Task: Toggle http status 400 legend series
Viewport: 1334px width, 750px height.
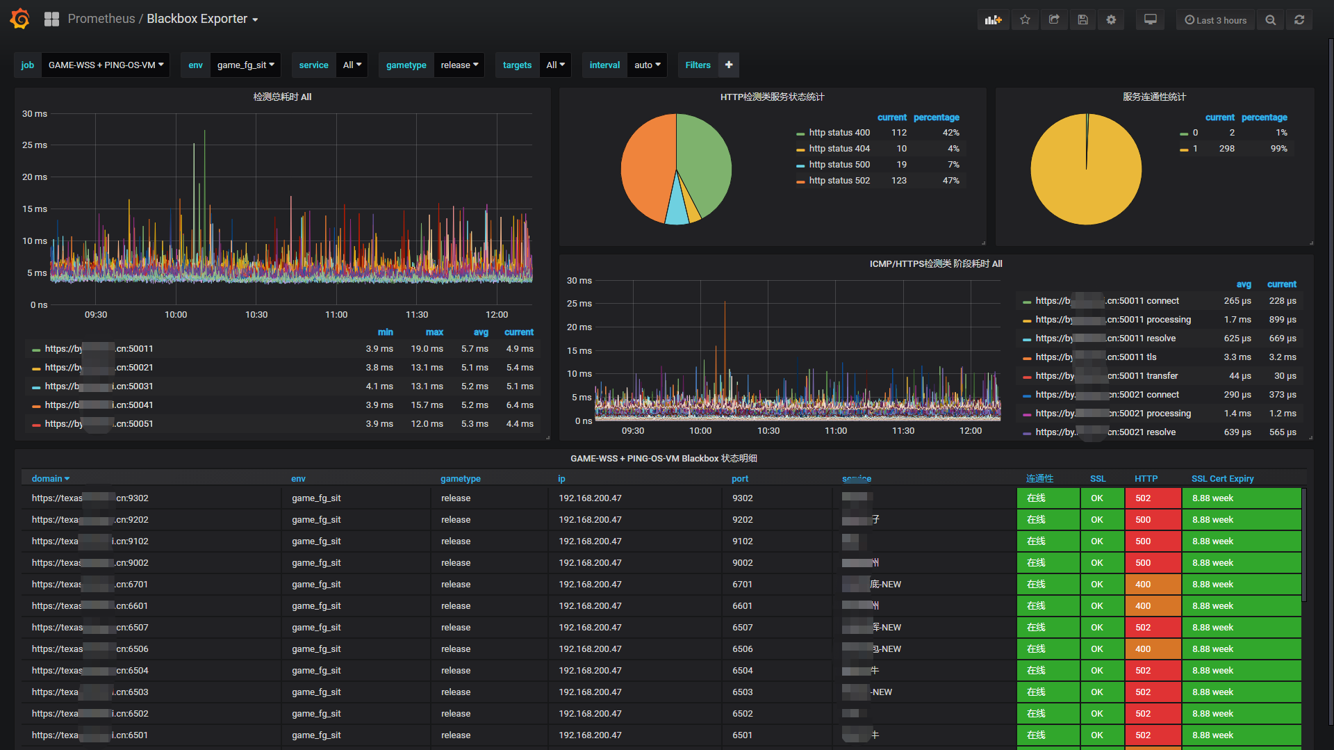Action: 839,133
